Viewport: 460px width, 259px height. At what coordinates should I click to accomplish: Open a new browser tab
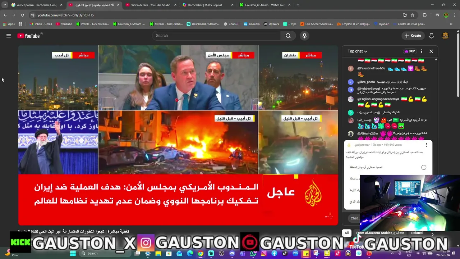298,5
